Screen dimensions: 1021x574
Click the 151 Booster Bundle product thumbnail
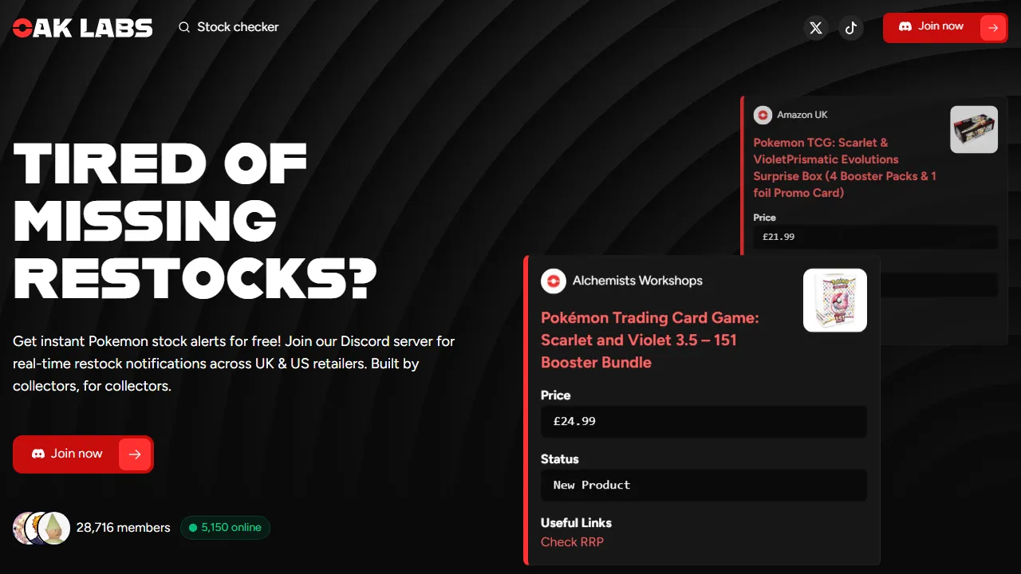point(834,300)
